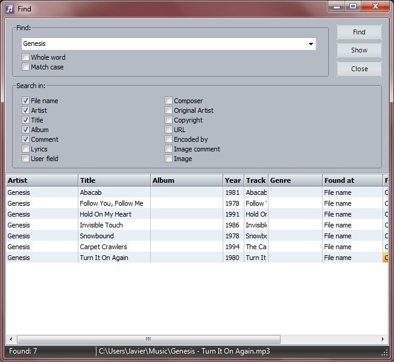The width and height of the screenshot is (394, 362).
Task: Enable the User field search option
Action: pos(25,159)
